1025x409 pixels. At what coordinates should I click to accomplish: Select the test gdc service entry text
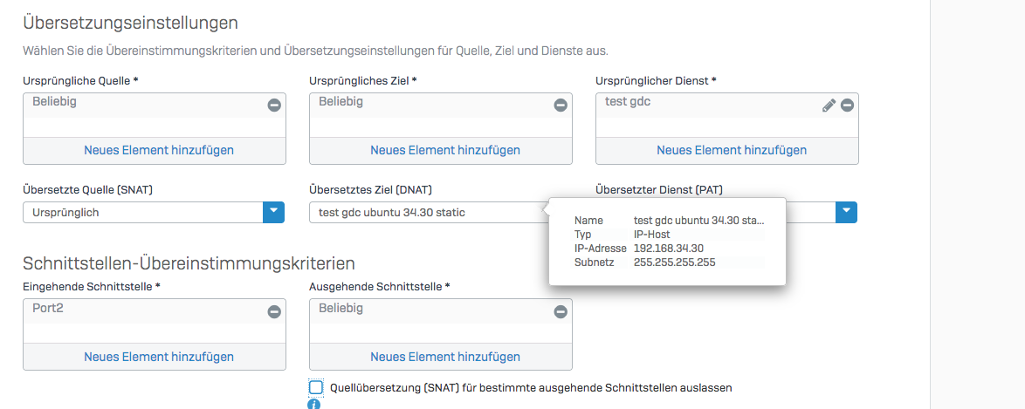(628, 102)
